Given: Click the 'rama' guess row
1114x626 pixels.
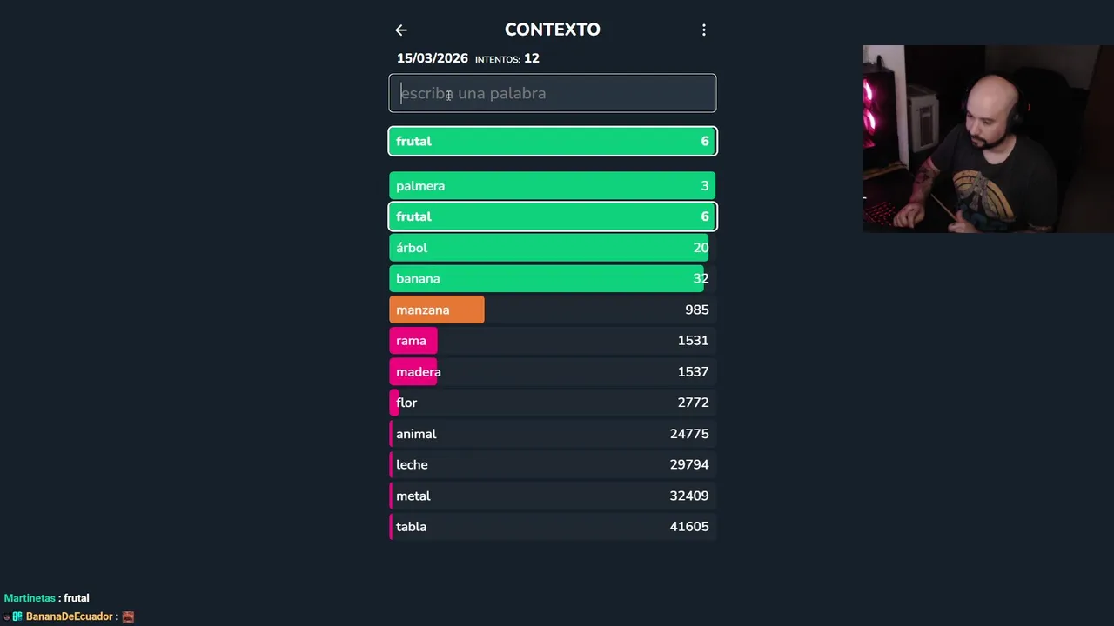Looking at the screenshot, I should (x=552, y=341).
